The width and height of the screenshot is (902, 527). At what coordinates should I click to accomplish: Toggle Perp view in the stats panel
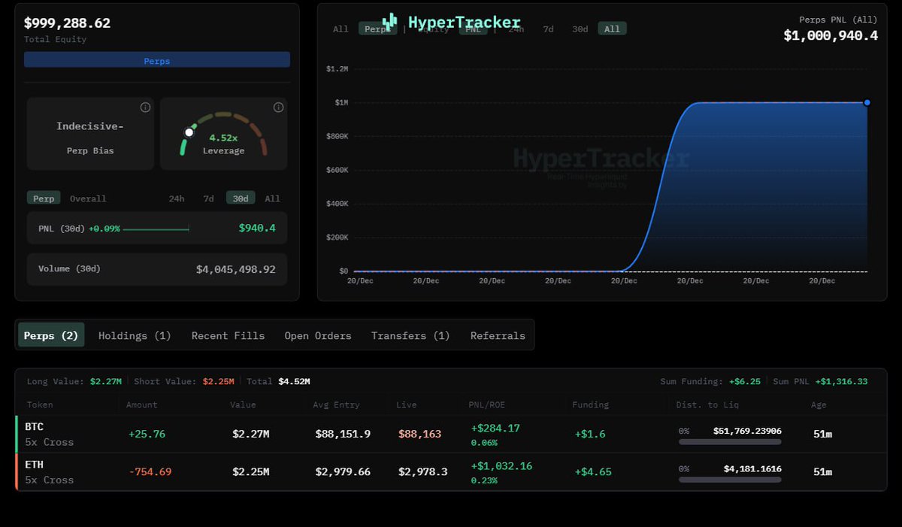tap(44, 198)
